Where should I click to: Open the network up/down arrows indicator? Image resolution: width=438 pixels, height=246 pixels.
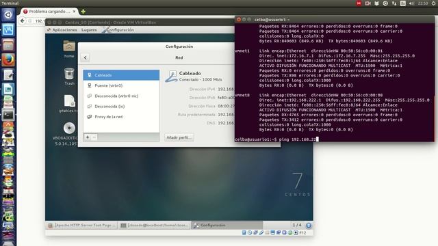coord(394,3)
